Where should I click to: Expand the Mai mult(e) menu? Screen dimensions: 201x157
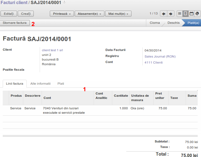coord(118,14)
